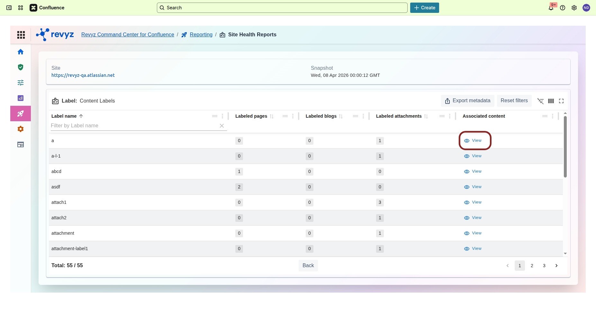Image resolution: width=596 pixels, height=309 pixels.
Task: Open Label name column options menu
Action: point(222,116)
